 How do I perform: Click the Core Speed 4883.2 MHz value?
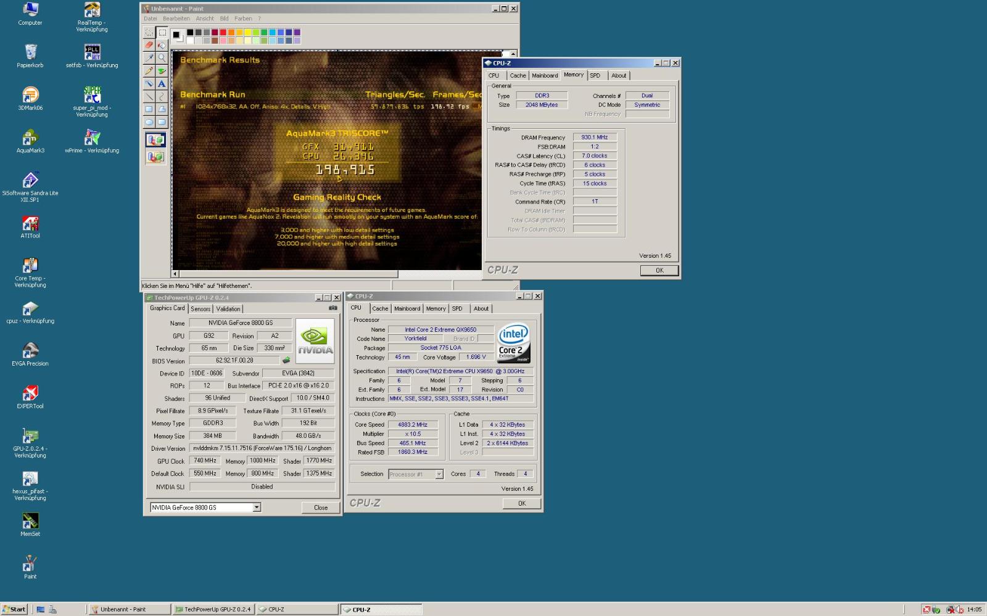point(413,424)
